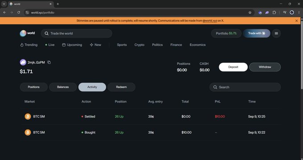303x160 pixels.
Task: Click the Portfolio $1.71 button
Action: pyautogui.click(x=226, y=33)
